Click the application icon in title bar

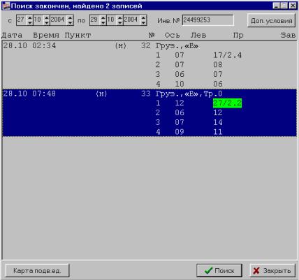point(6,6)
